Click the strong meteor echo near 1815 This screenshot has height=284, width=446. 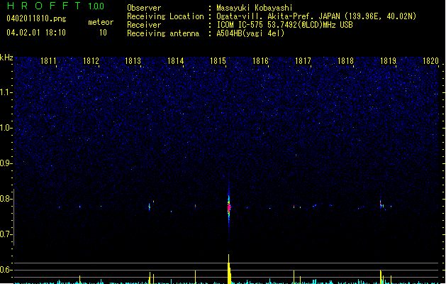tap(229, 207)
